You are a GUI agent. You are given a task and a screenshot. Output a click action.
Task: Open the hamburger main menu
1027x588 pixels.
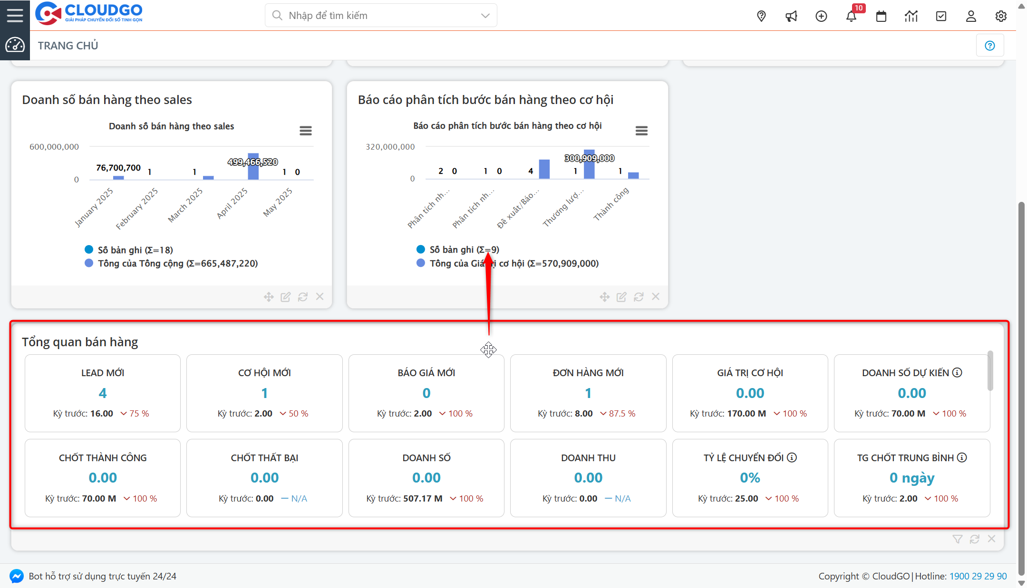point(15,15)
